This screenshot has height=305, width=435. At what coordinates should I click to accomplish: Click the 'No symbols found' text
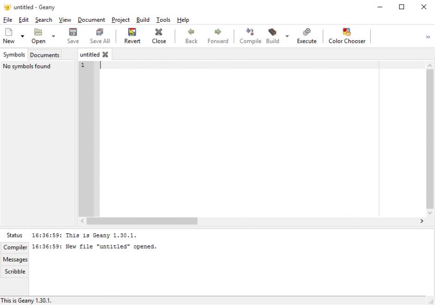[x=27, y=66]
